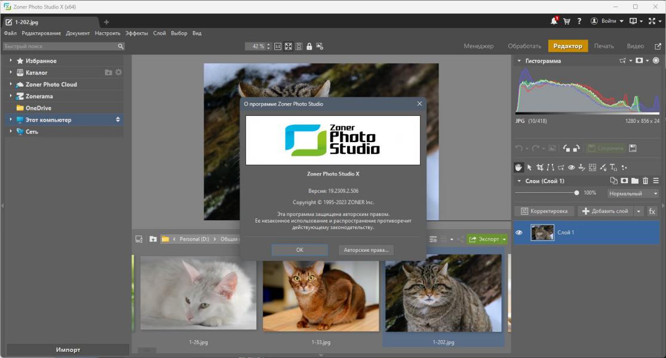This screenshot has height=358, width=666.
Task: Open editor in separate window icon
Action: coord(658,46)
